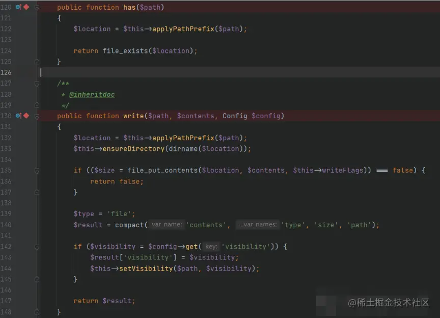This screenshot has width=440, height=318.
Task: Click the $contents parameter in write signature
Action: [196, 116]
